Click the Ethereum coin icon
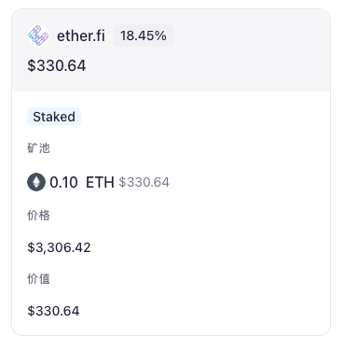The width and height of the screenshot is (343, 351). point(36,182)
